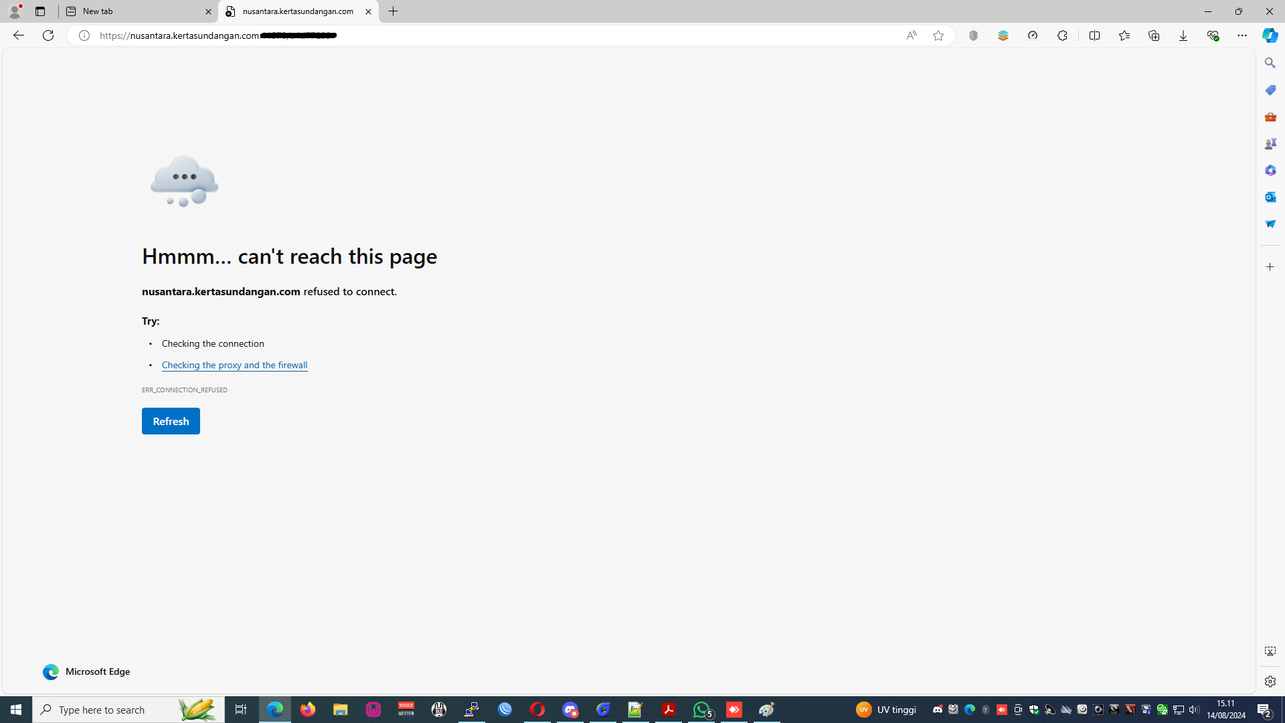Open Discord from the system tray

pos(936,710)
